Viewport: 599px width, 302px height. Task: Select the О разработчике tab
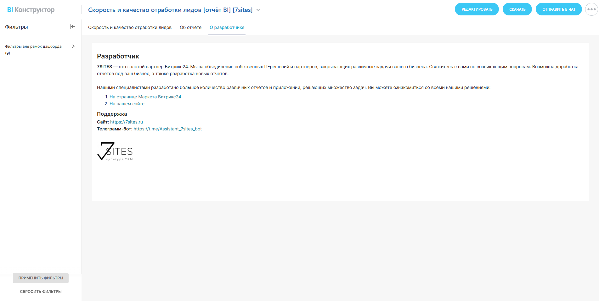pyautogui.click(x=227, y=28)
